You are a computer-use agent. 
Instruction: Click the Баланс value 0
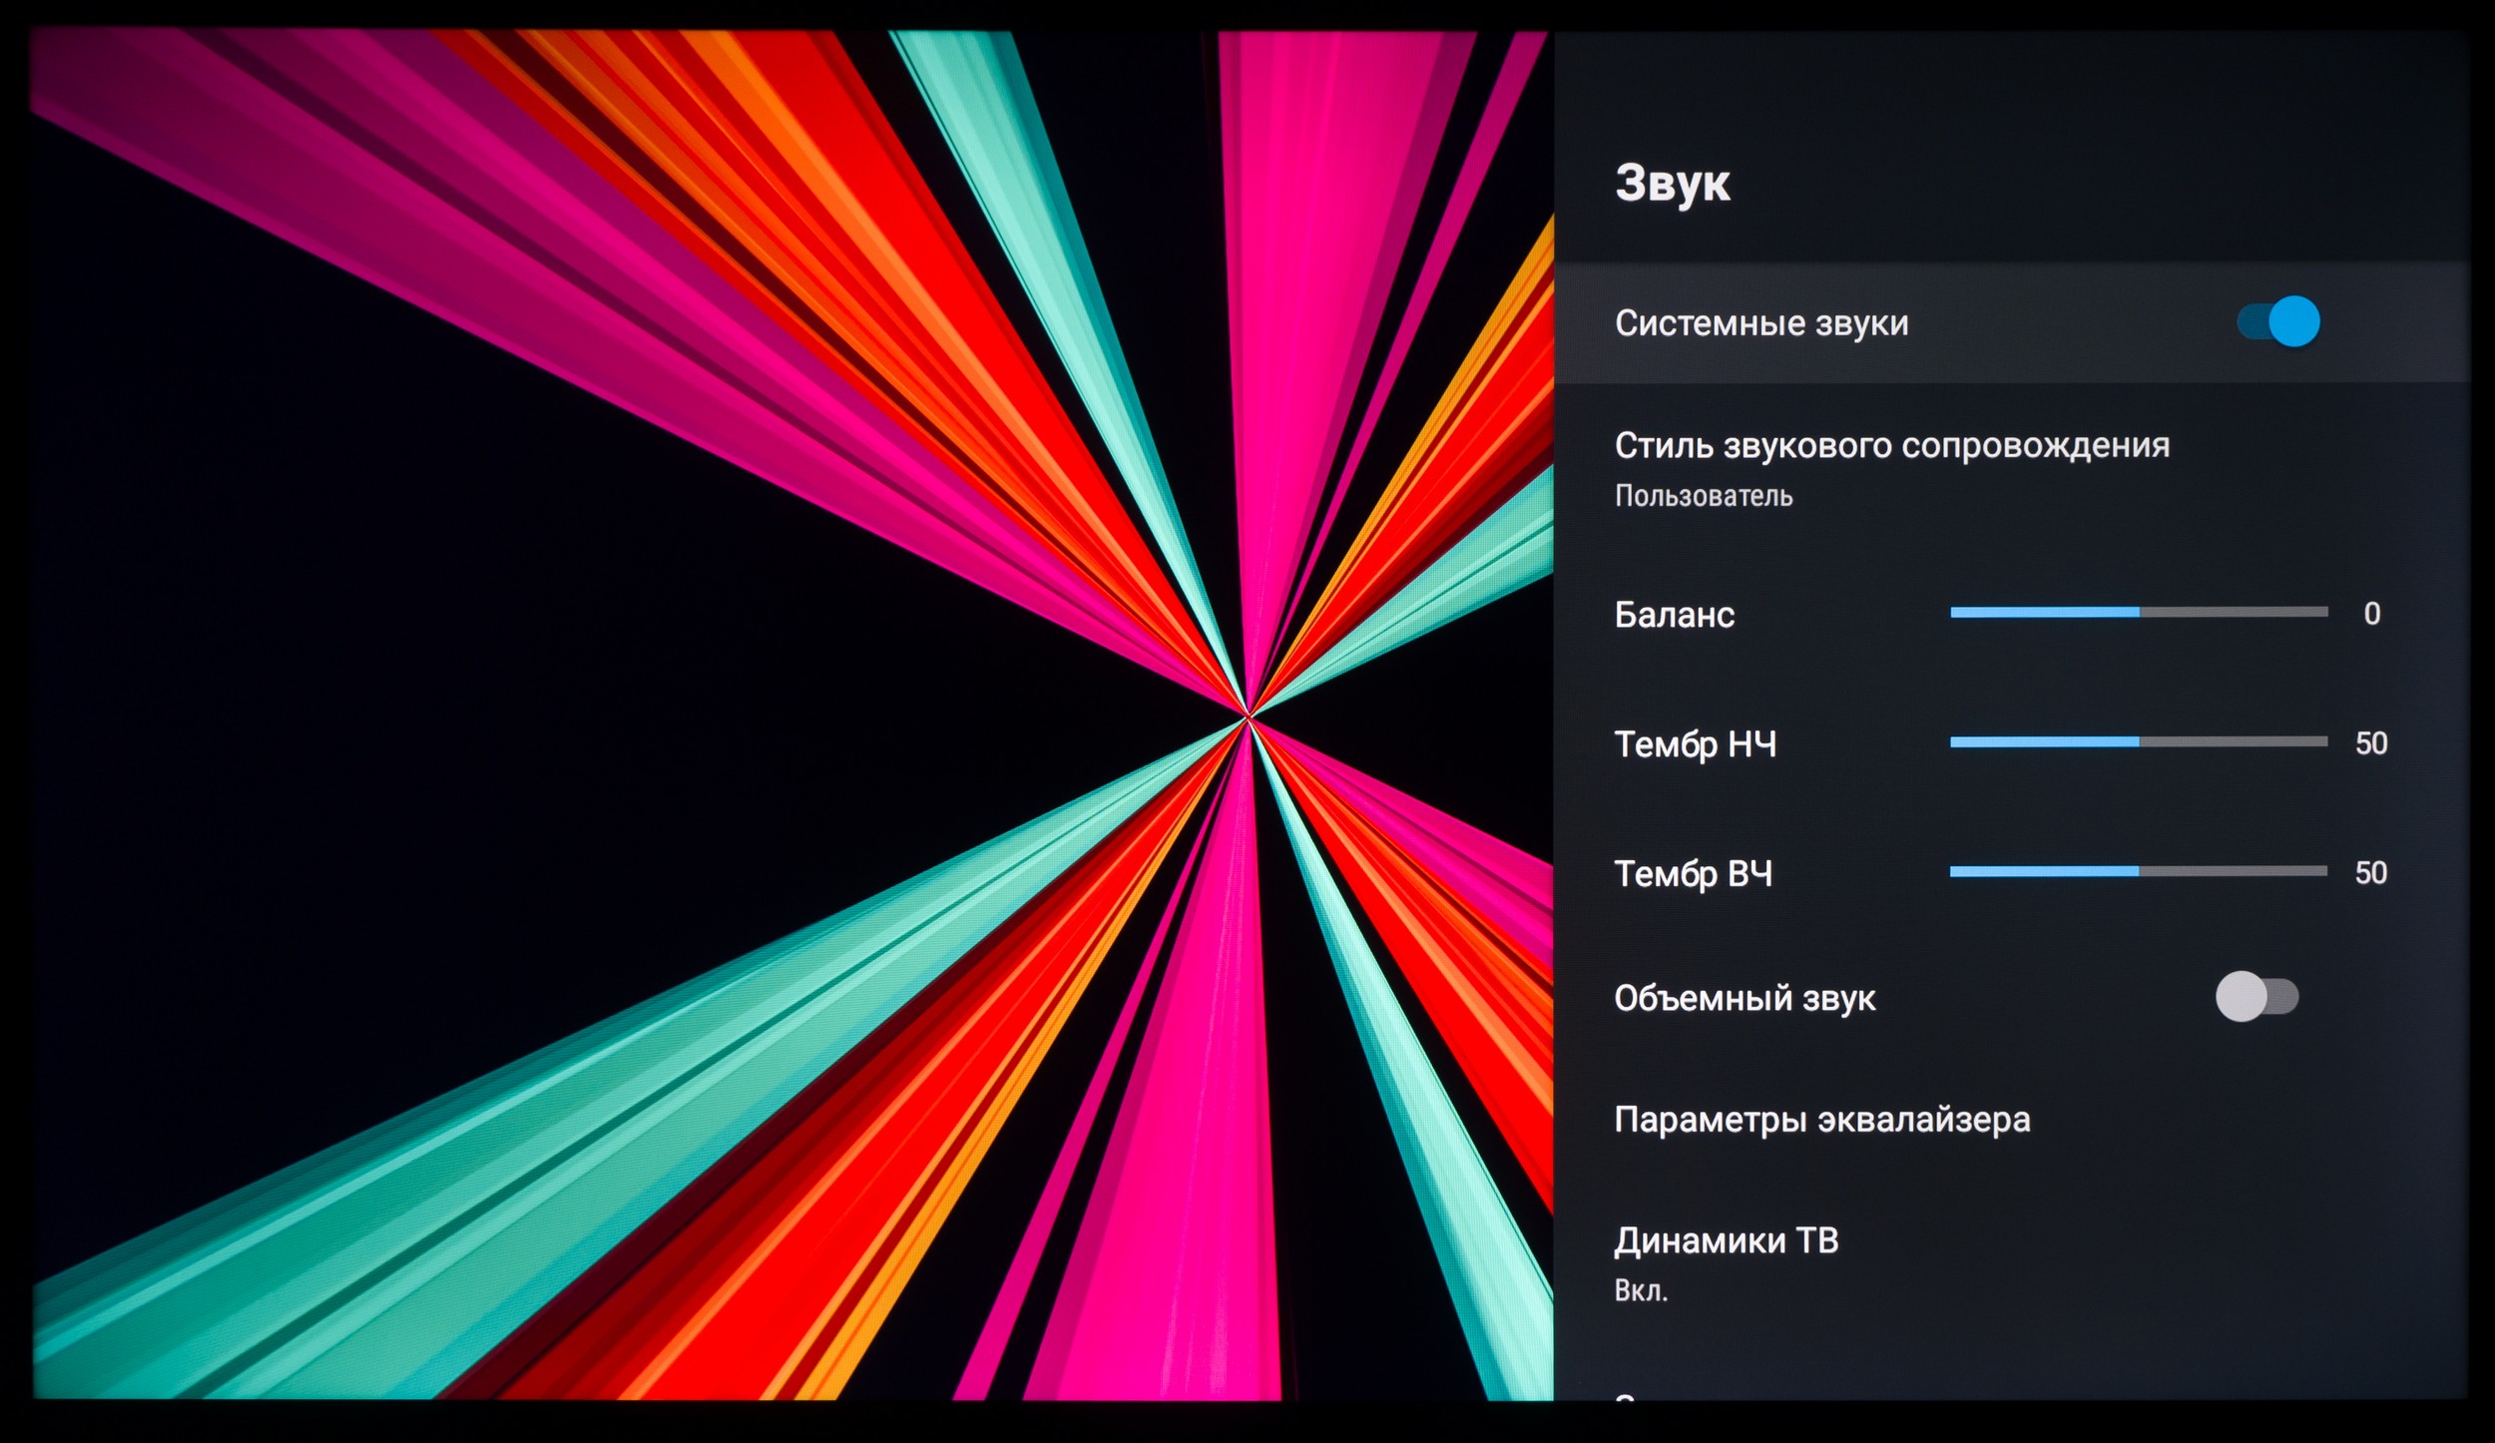point(2372,613)
